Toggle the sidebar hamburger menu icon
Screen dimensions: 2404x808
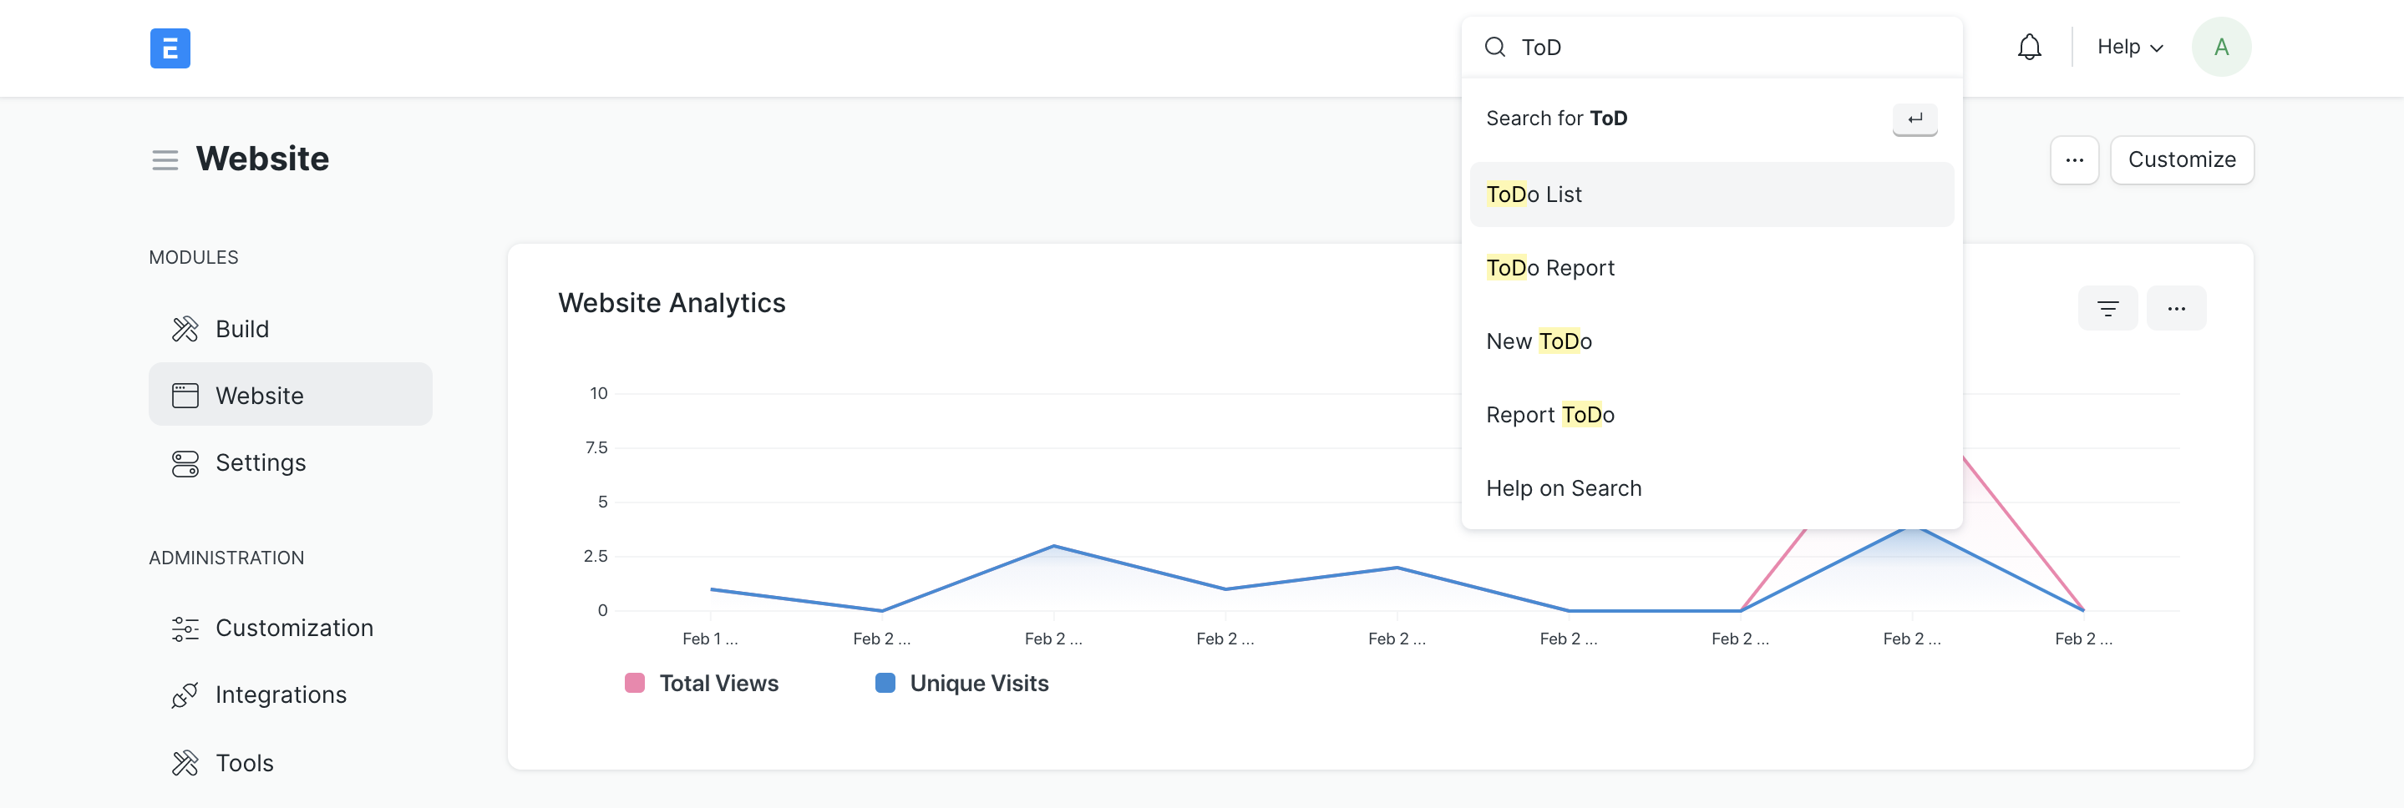[x=165, y=160]
